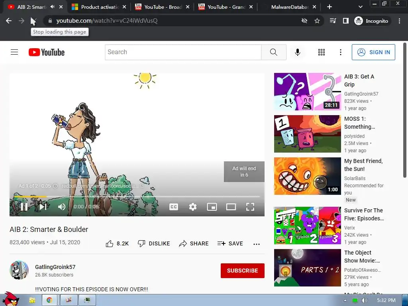The width and height of the screenshot is (408, 306).
Task: Go to YouTube home via logo
Action: pos(47,52)
